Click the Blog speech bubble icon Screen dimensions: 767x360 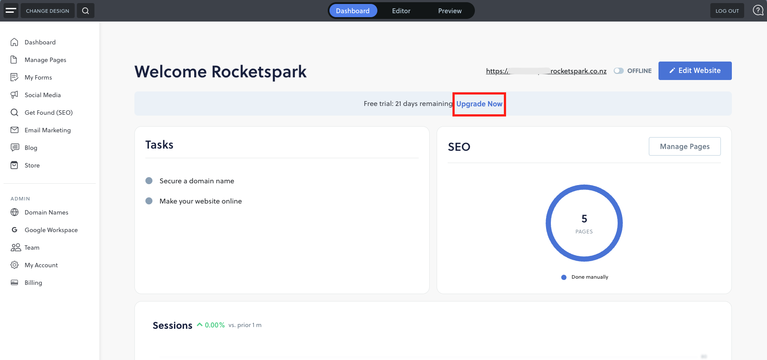[14, 148]
